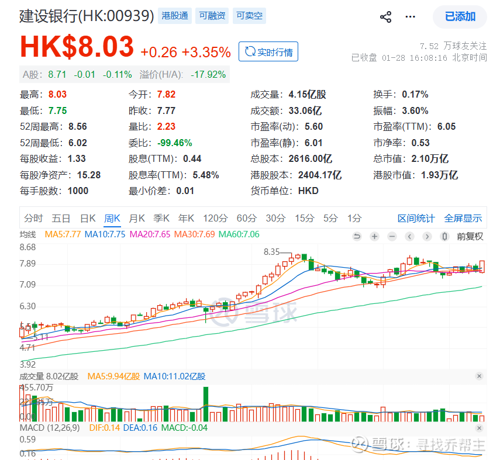The image size is (500, 460).
Task: Click the MA5:7.77 moving average label
Action: [63, 234]
